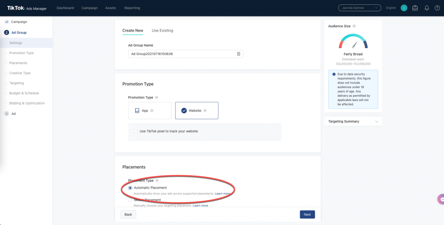Image resolution: width=444 pixels, height=225 pixels.
Task: Open the Campaign menu
Action: [x=89, y=8]
